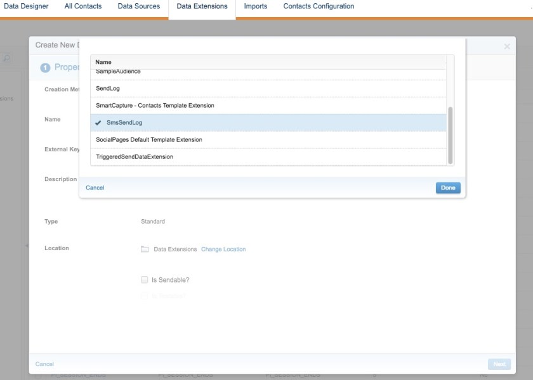
Task: Click the magnifier search icon behind the dialog
Action: point(7,58)
